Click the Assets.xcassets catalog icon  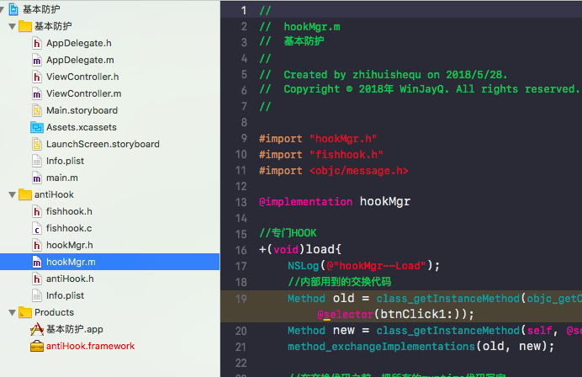pyautogui.click(x=37, y=127)
